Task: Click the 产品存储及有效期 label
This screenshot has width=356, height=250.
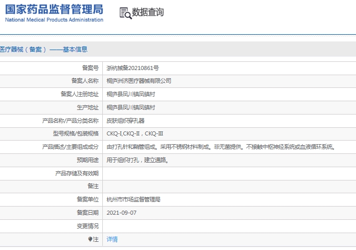Action: pos(77,173)
